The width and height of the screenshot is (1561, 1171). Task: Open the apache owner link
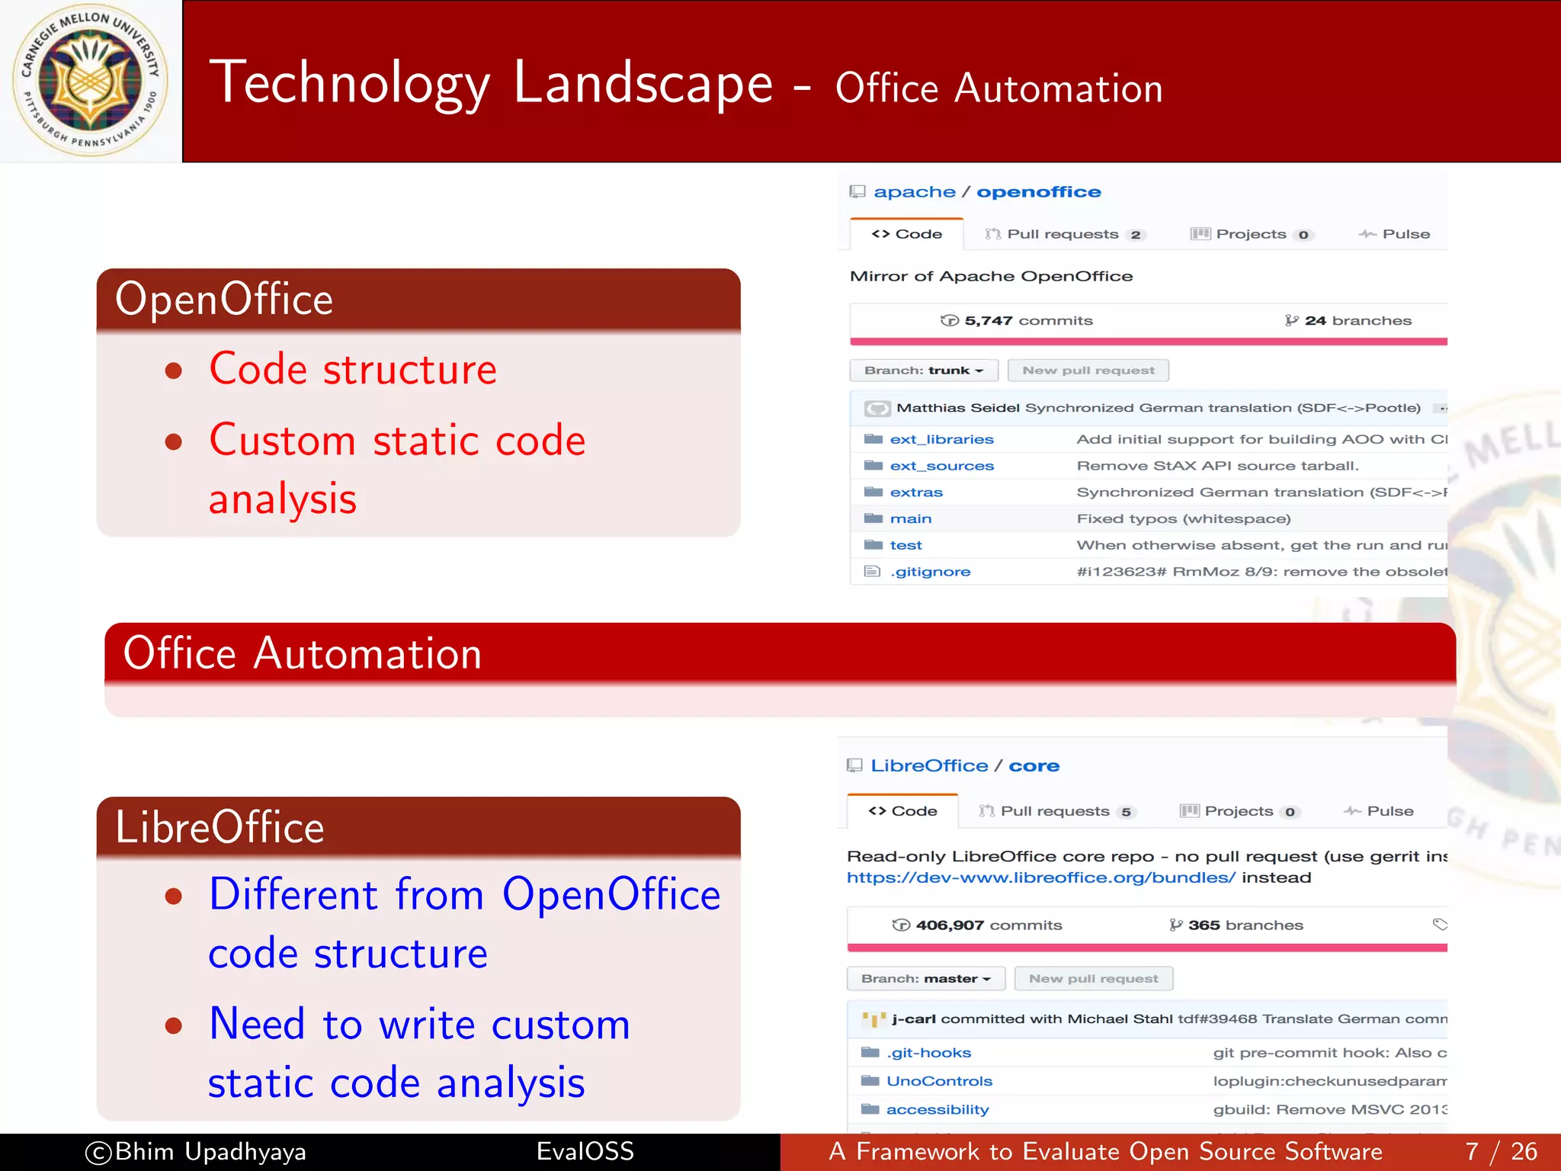(914, 192)
